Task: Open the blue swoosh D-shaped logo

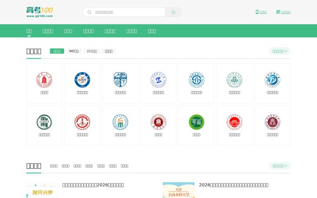Action: click(x=273, y=80)
